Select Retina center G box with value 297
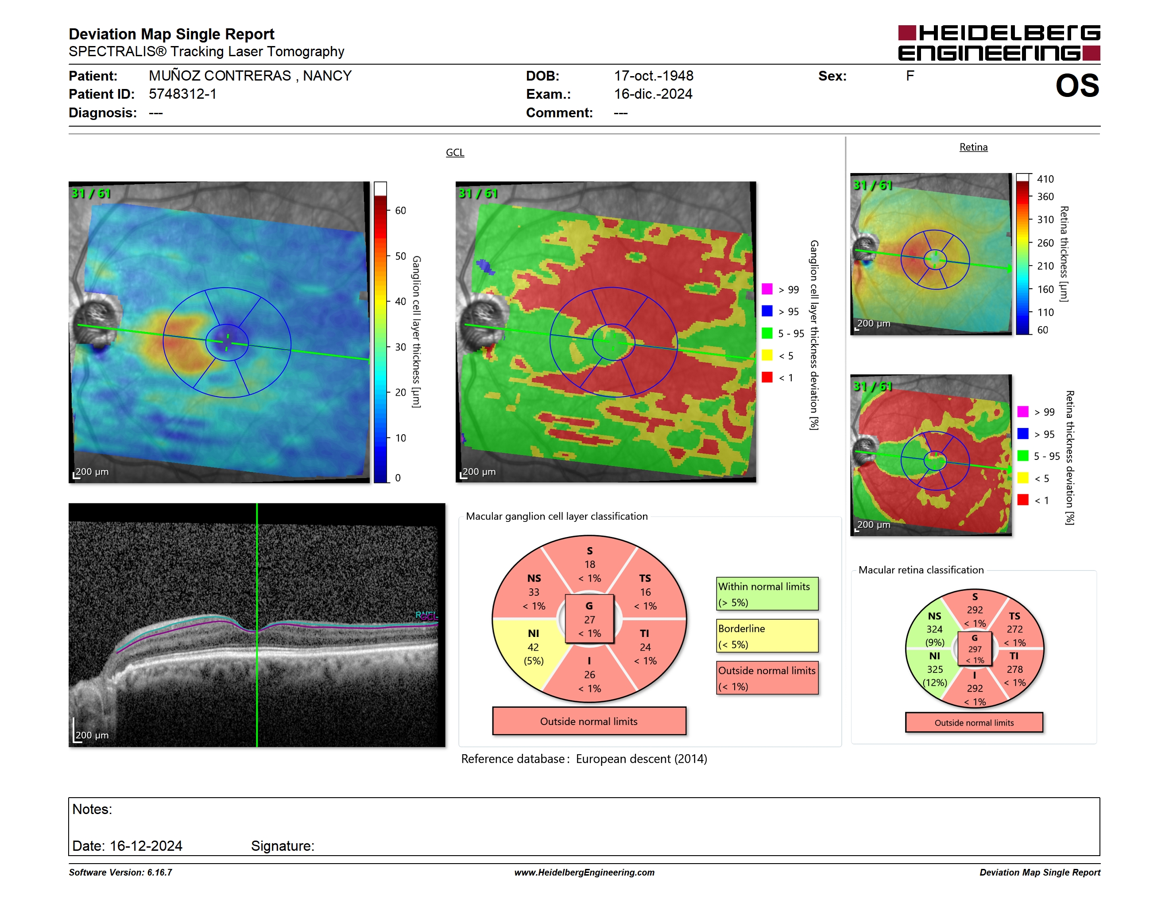The height and width of the screenshot is (903, 1169). (x=975, y=649)
